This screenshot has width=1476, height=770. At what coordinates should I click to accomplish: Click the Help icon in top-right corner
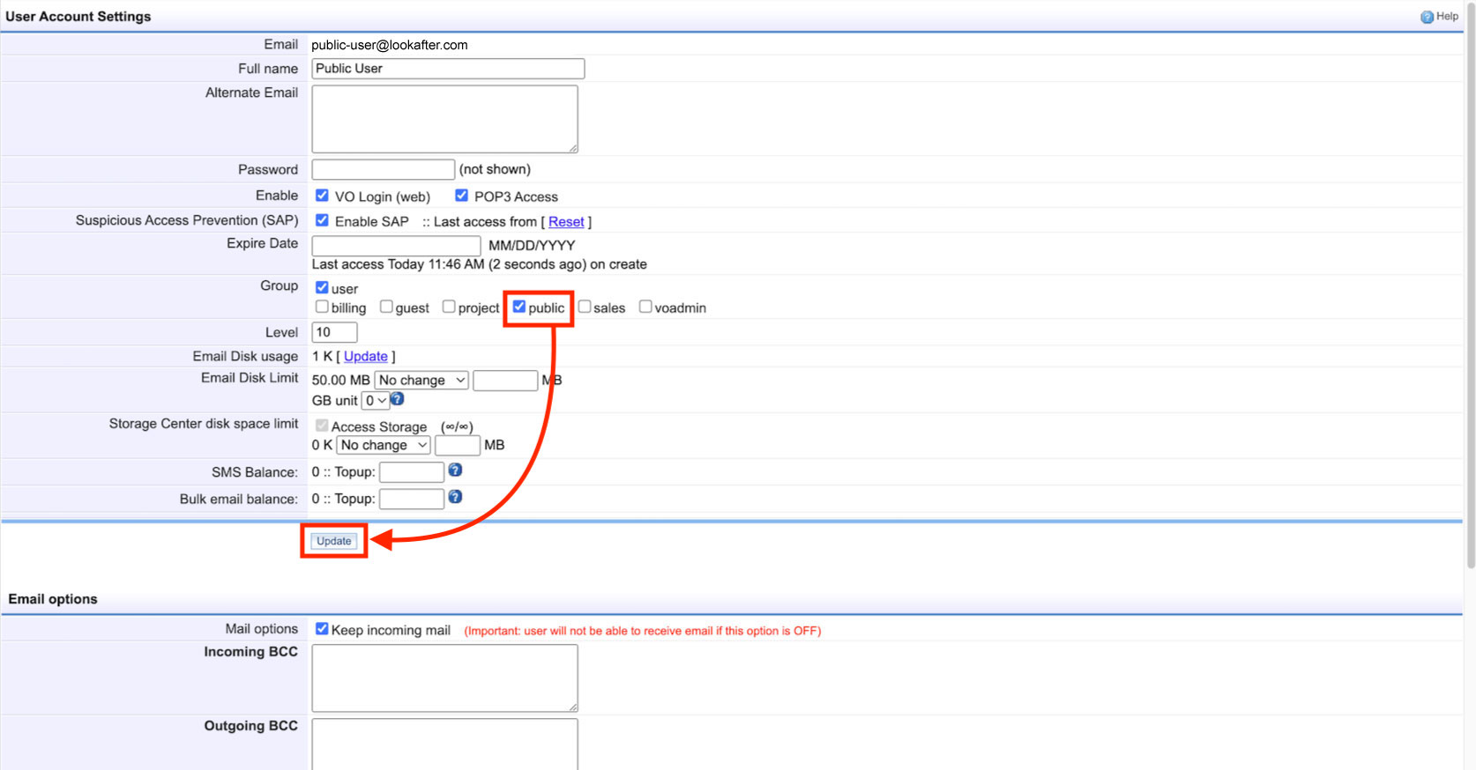coord(1427,17)
